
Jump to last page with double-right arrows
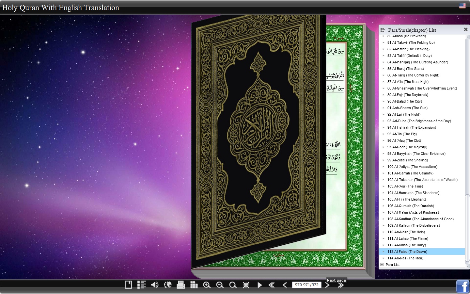click(x=341, y=285)
